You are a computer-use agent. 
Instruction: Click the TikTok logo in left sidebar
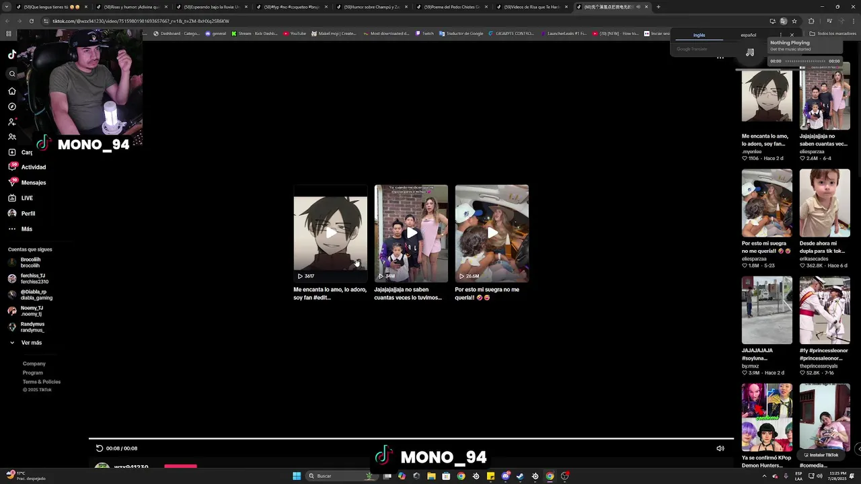point(12,55)
